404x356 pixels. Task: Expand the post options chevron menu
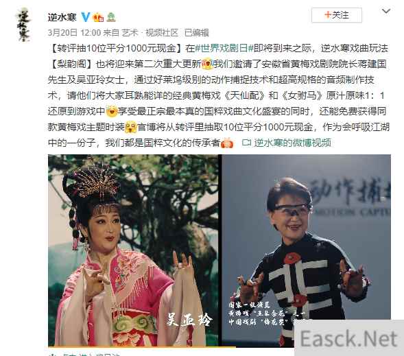click(386, 12)
